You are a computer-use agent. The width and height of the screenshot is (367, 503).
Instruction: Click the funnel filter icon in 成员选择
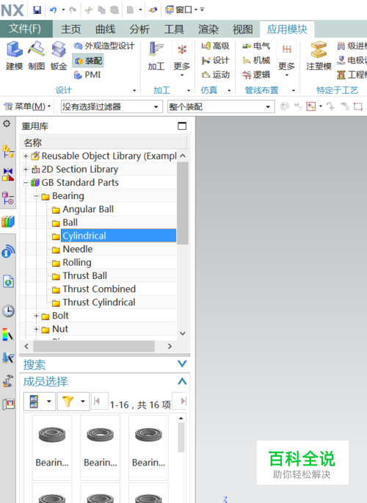click(x=68, y=401)
